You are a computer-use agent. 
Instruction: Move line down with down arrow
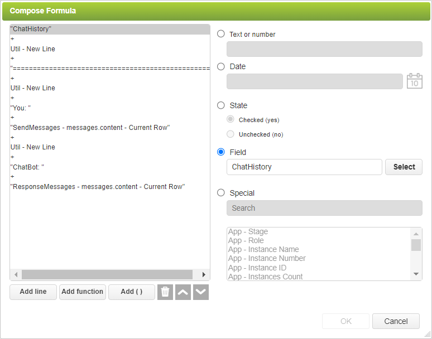pos(201,292)
